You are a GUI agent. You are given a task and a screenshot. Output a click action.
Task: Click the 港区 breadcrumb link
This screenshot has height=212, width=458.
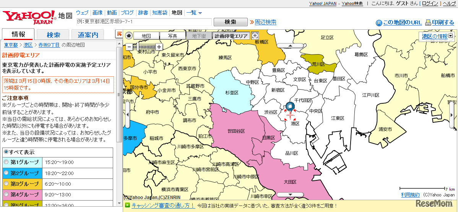[x=28, y=45]
